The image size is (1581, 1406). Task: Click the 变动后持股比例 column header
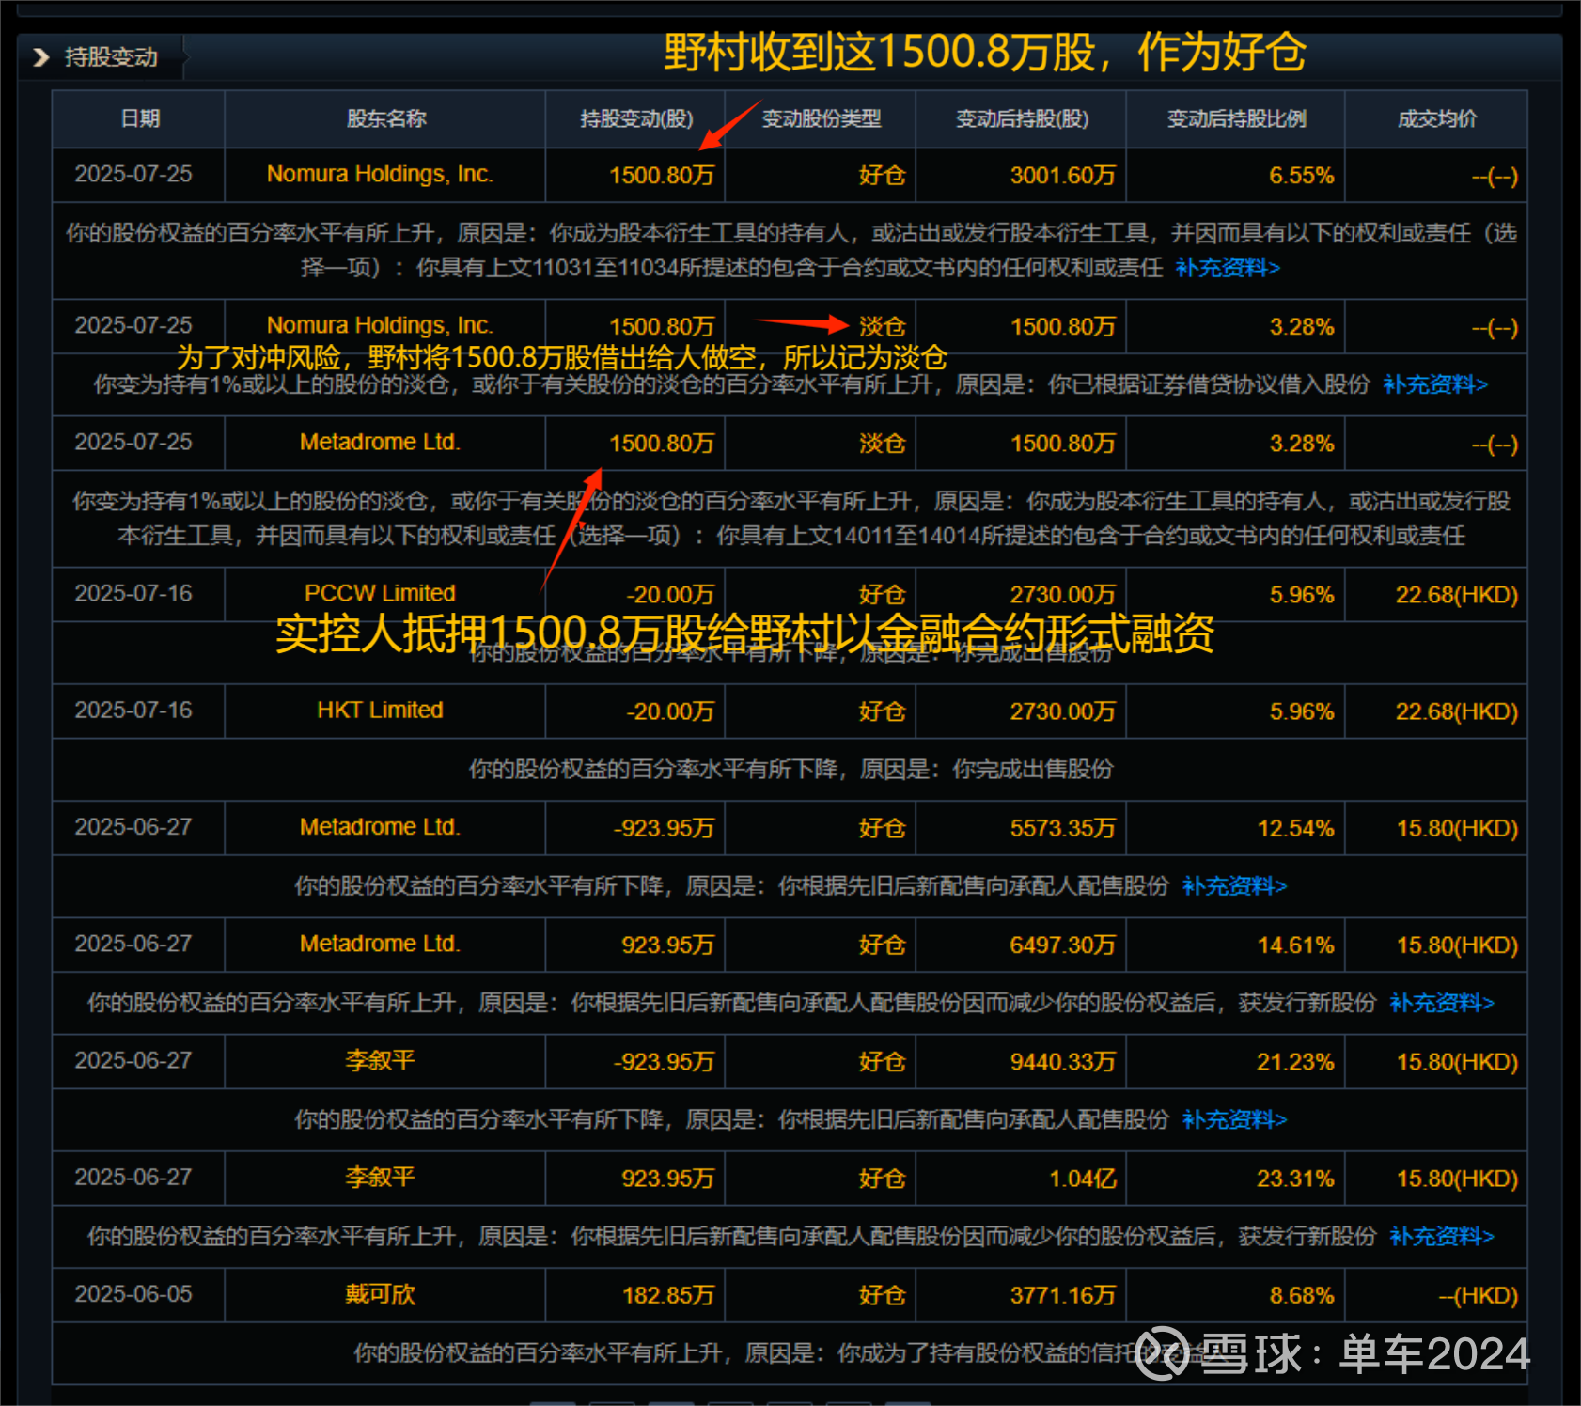tap(1237, 118)
